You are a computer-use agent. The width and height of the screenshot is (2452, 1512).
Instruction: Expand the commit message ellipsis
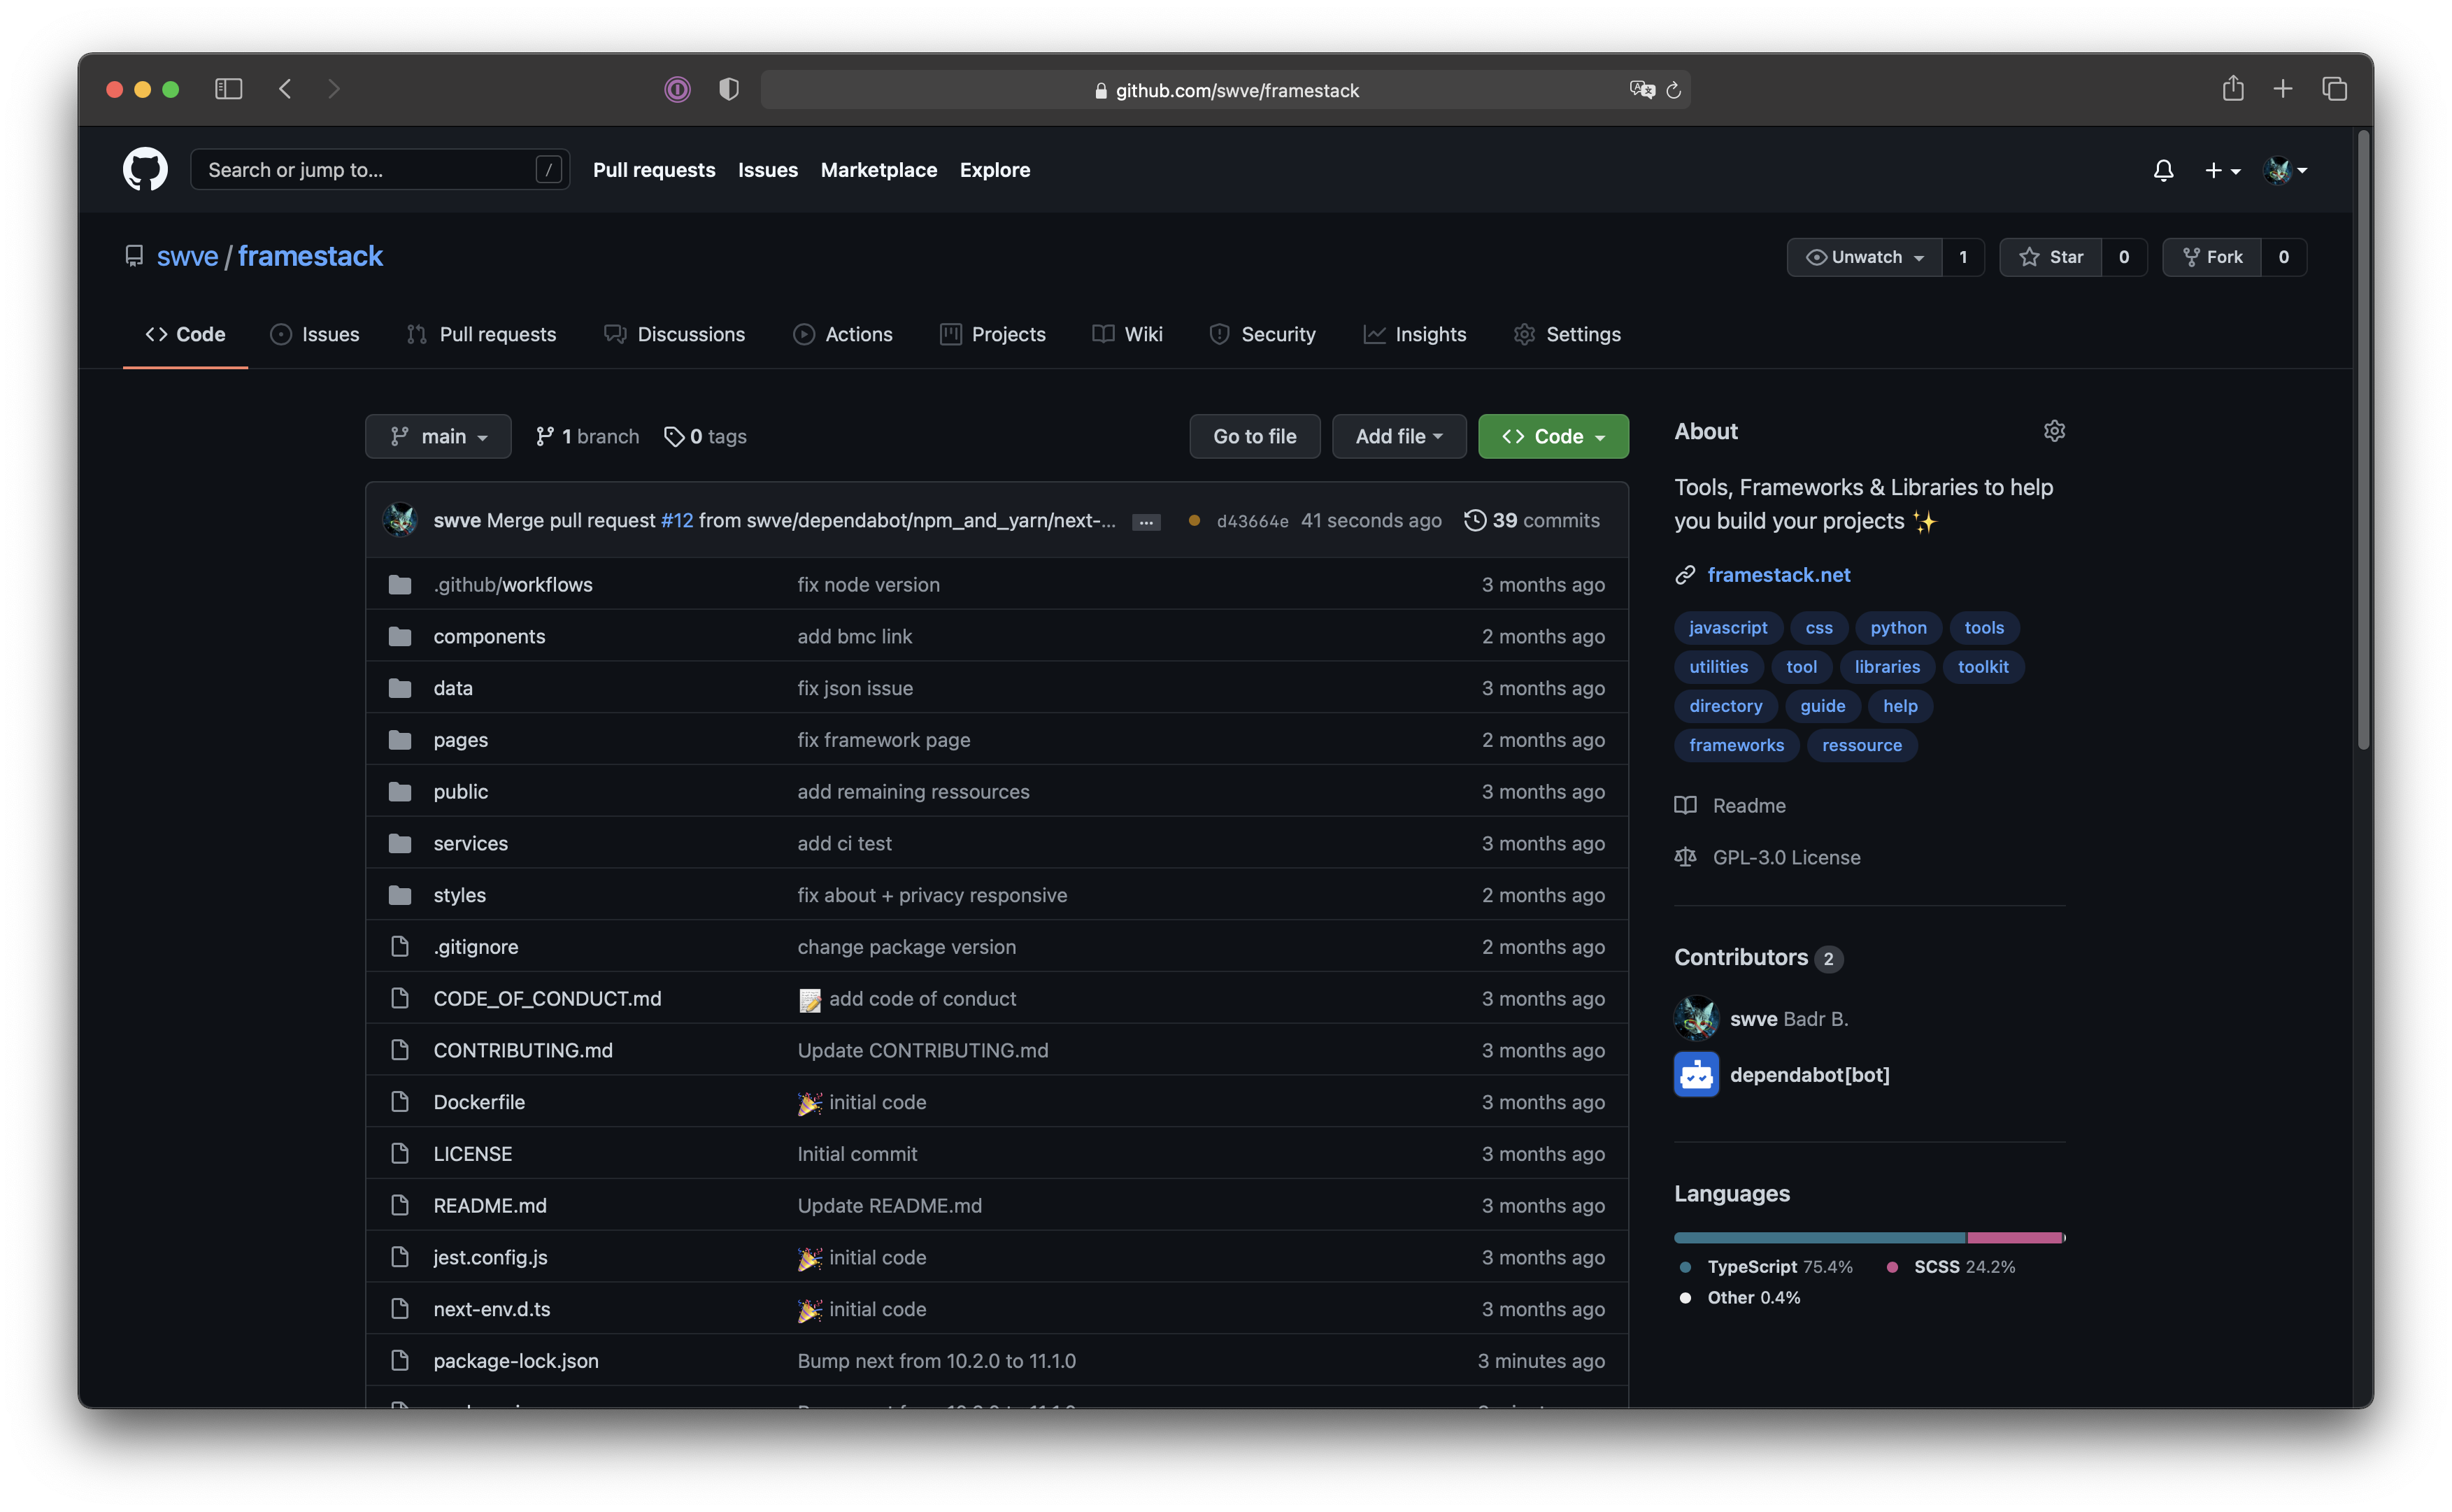(1146, 522)
